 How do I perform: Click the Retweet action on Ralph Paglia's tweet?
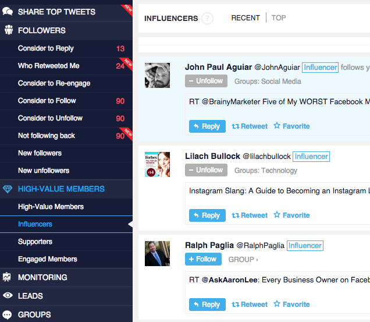pos(250,305)
